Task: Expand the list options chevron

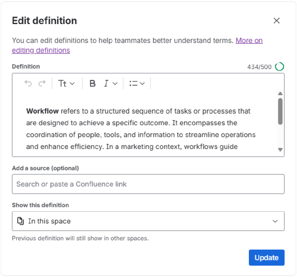Action: pyautogui.click(x=142, y=84)
